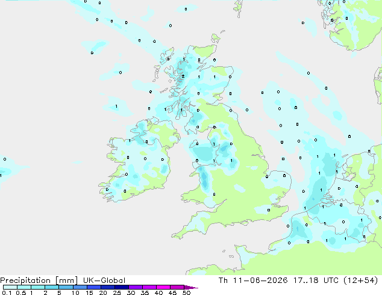Image resolution: width=382 pixels, height=295 pixels.
Task: Click the "15" legend scale label
Action: click(89, 293)
